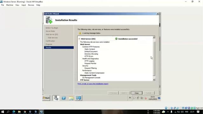Click 'Default Document' in results list
Image resolution: width=203 pixels, height=114 pixels.
coord(91,51)
